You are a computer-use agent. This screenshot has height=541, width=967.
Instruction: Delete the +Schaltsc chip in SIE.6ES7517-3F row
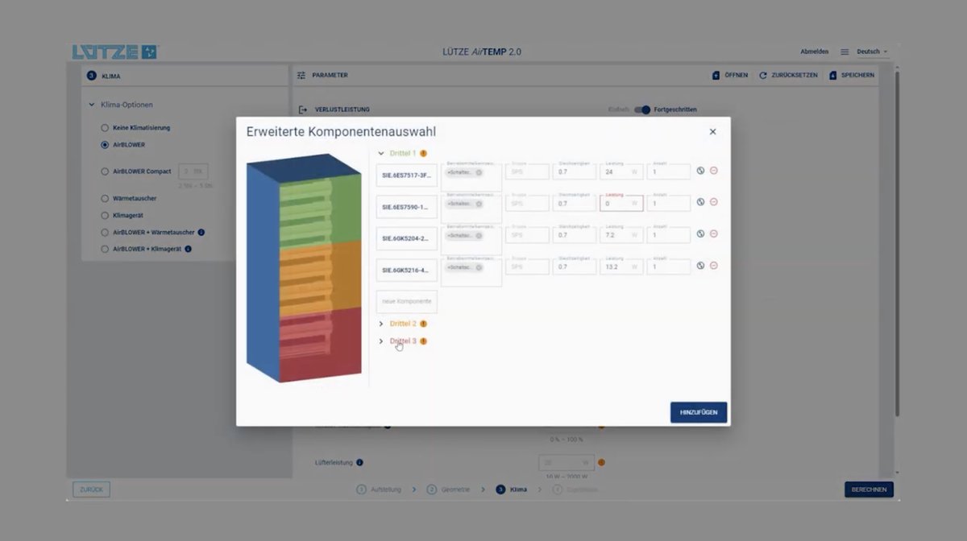coord(479,172)
